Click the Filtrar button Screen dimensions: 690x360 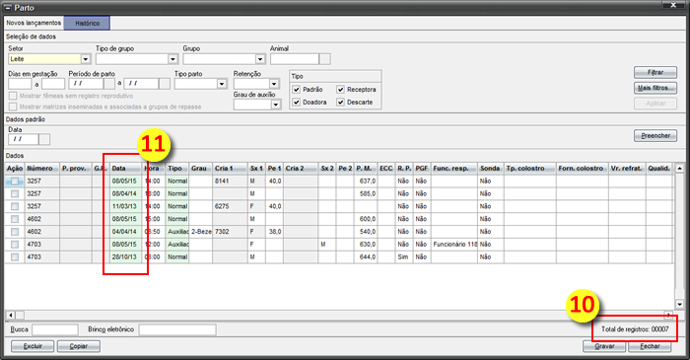pyautogui.click(x=655, y=72)
